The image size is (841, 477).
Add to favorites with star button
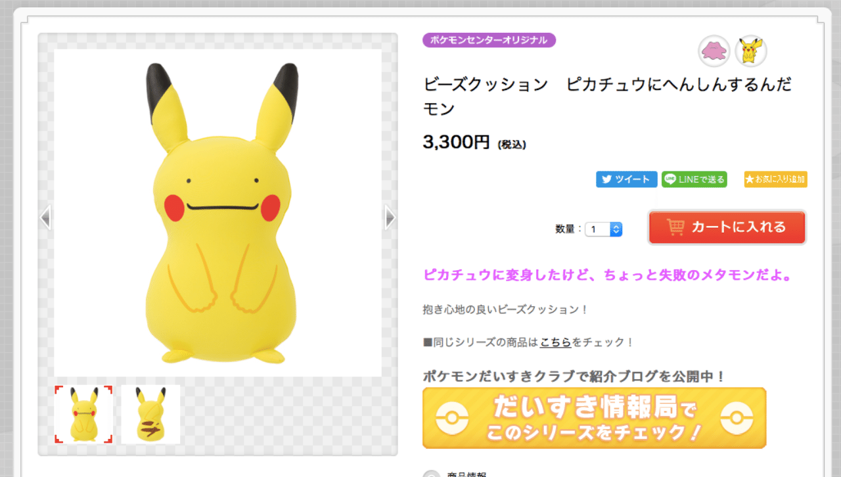click(x=775, y=179)
